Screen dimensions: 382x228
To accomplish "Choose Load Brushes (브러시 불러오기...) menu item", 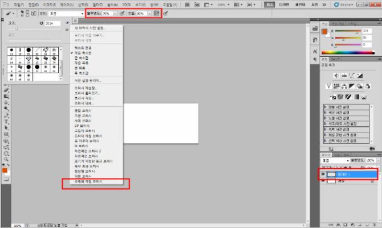I will tap(87, 93).
